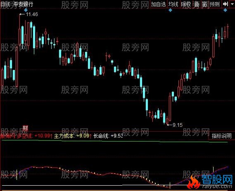The width and height of the screenshot is (235, 191).
Task: Open the 指标说明 indicator description
Action: [222, 136]
